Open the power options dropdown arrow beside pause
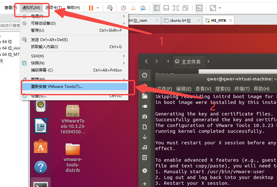 point(98,8)
